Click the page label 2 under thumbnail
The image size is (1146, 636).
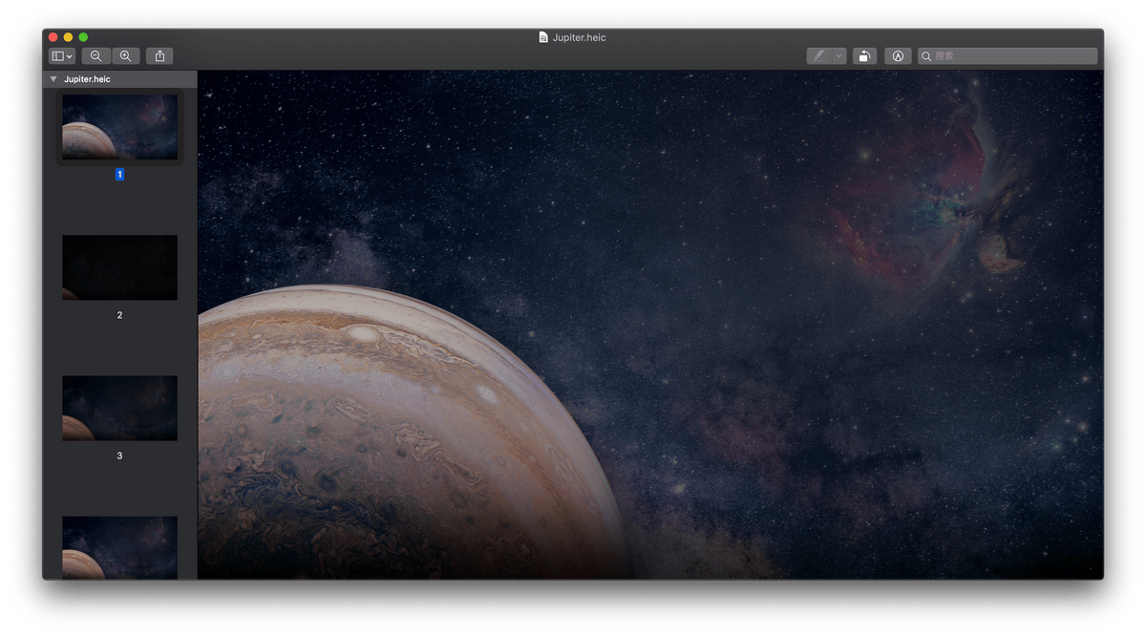(119, 315)
